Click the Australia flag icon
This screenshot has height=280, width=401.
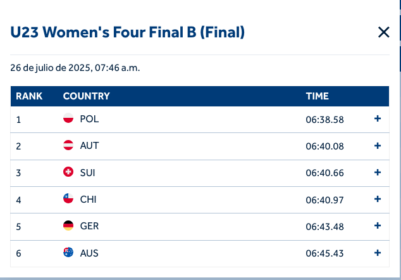click(x=68, y=253)
